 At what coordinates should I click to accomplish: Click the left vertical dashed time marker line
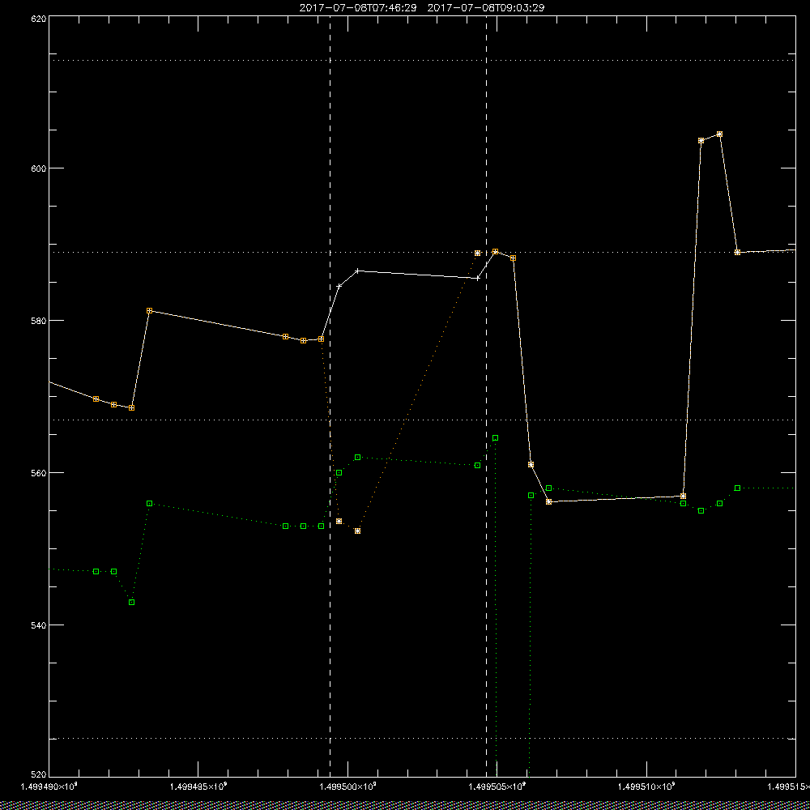[x=330, y=396]
